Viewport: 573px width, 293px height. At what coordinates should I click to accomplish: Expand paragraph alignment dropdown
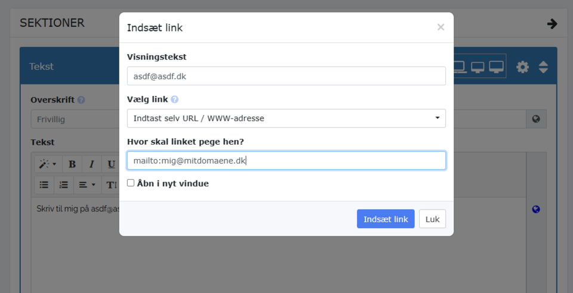click(87, 185)
